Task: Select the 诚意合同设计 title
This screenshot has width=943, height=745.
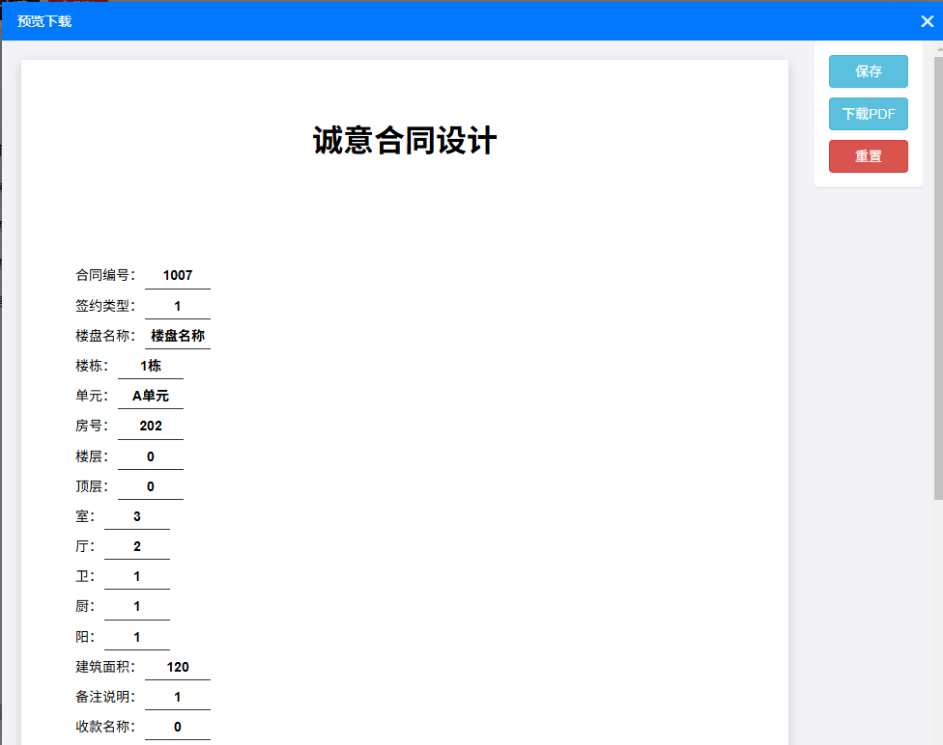Action: (x=405, y=141)
